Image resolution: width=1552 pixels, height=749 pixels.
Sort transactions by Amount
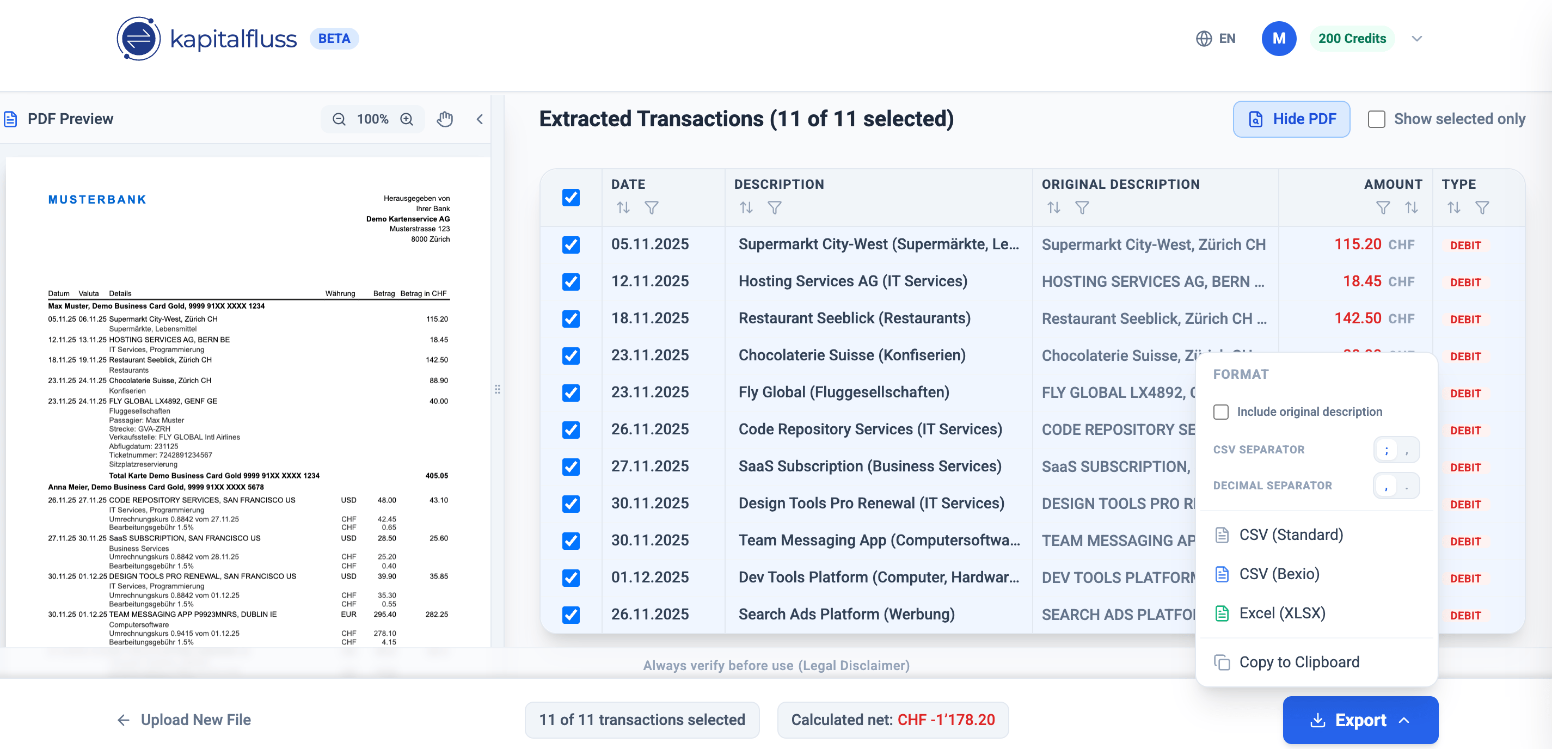1412,208
